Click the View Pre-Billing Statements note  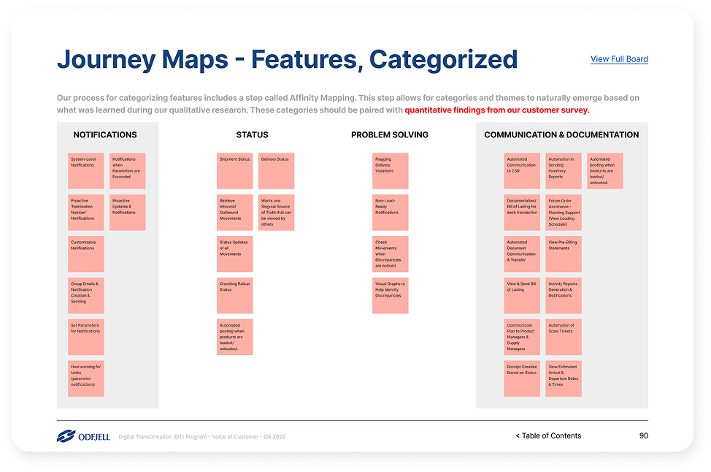(564, 254)
